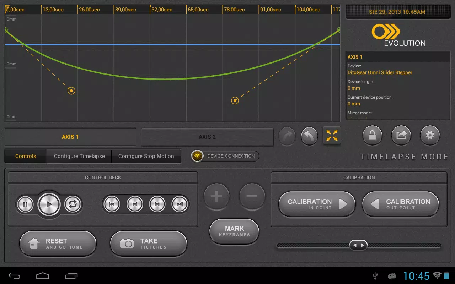The width and height of the screenshot is (455, 284).
Task: Pause playback in the Control Deck
Action: [x=25, y=204]
